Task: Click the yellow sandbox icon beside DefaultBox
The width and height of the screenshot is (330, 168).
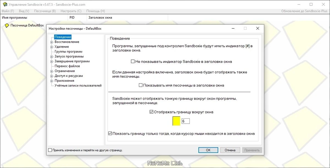Action: coord(7,25)
